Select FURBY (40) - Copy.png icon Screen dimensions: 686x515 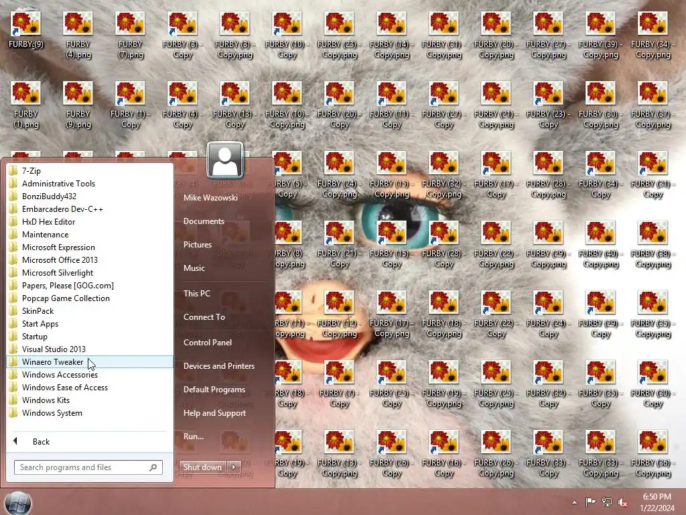pyautogui.click(x=601, y=244)
